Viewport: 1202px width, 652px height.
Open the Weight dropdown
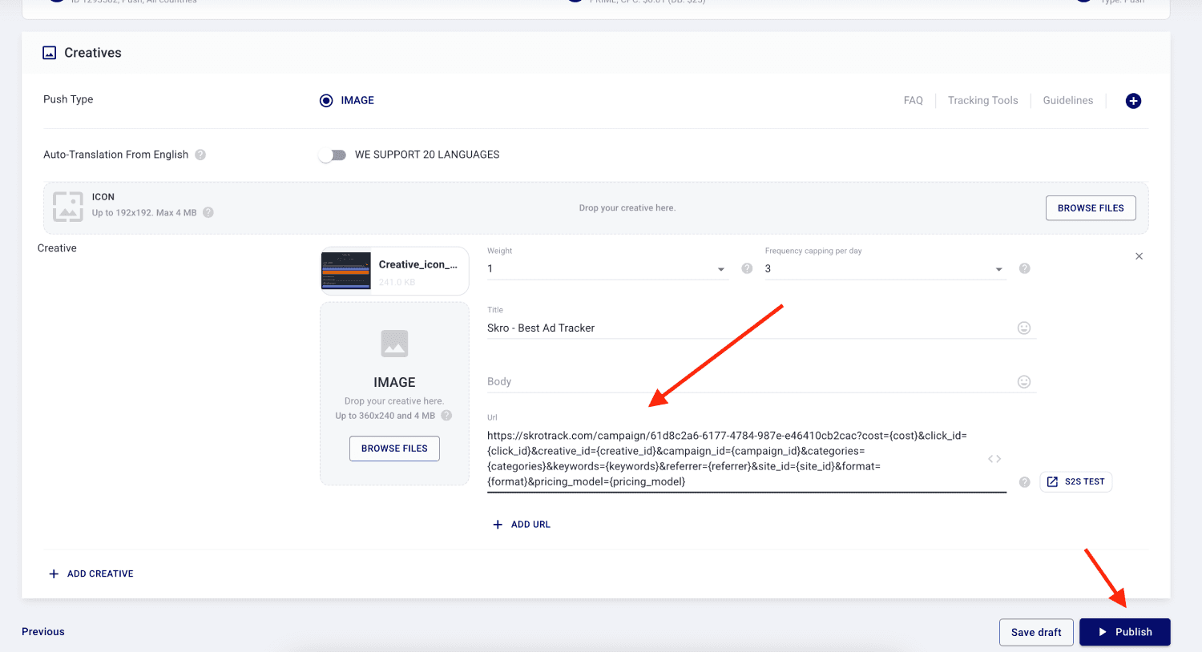click(607, 269)
